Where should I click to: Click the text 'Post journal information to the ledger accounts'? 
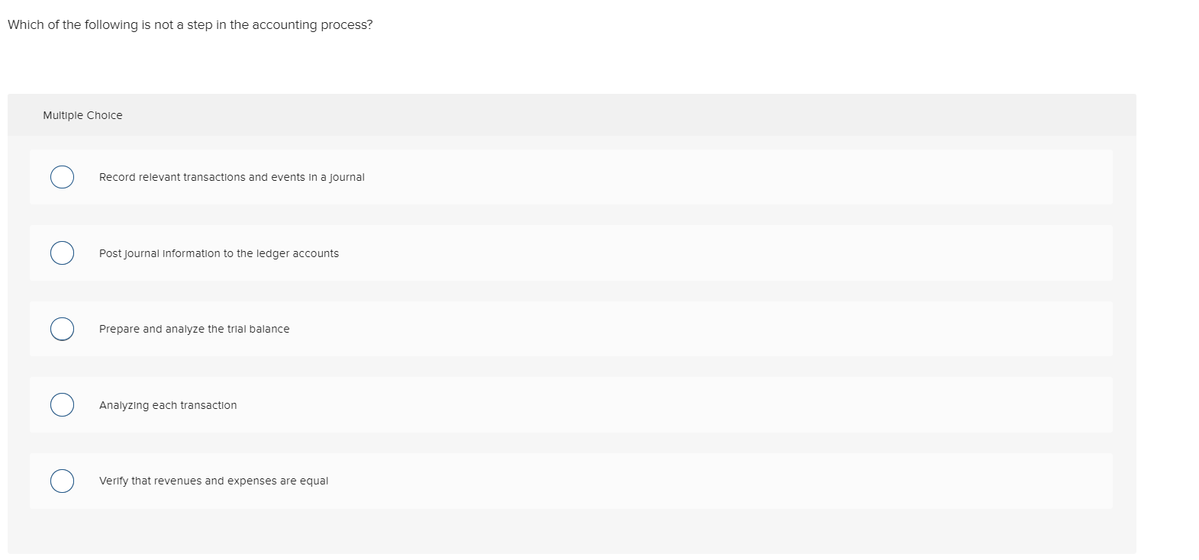(x=218, y=253)
